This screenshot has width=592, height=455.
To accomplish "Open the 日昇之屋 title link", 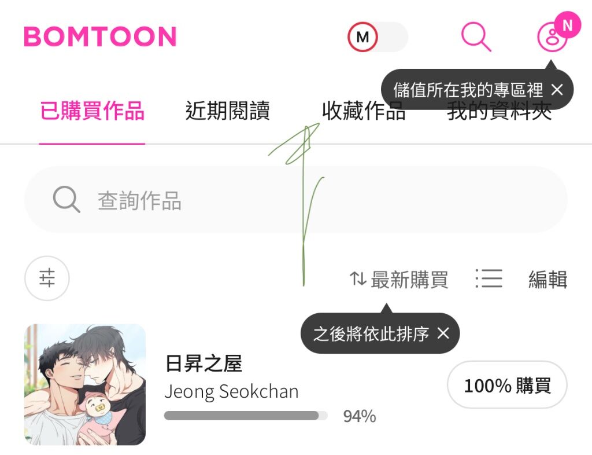I will [204, 363].
